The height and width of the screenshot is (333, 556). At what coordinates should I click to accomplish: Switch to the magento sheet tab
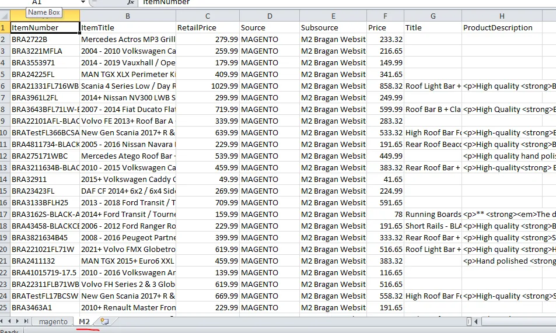53,321
